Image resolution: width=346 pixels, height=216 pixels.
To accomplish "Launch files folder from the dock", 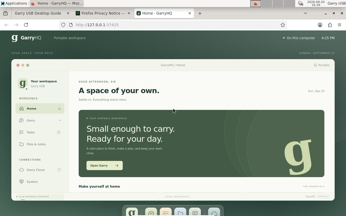I will coord(180,212).
